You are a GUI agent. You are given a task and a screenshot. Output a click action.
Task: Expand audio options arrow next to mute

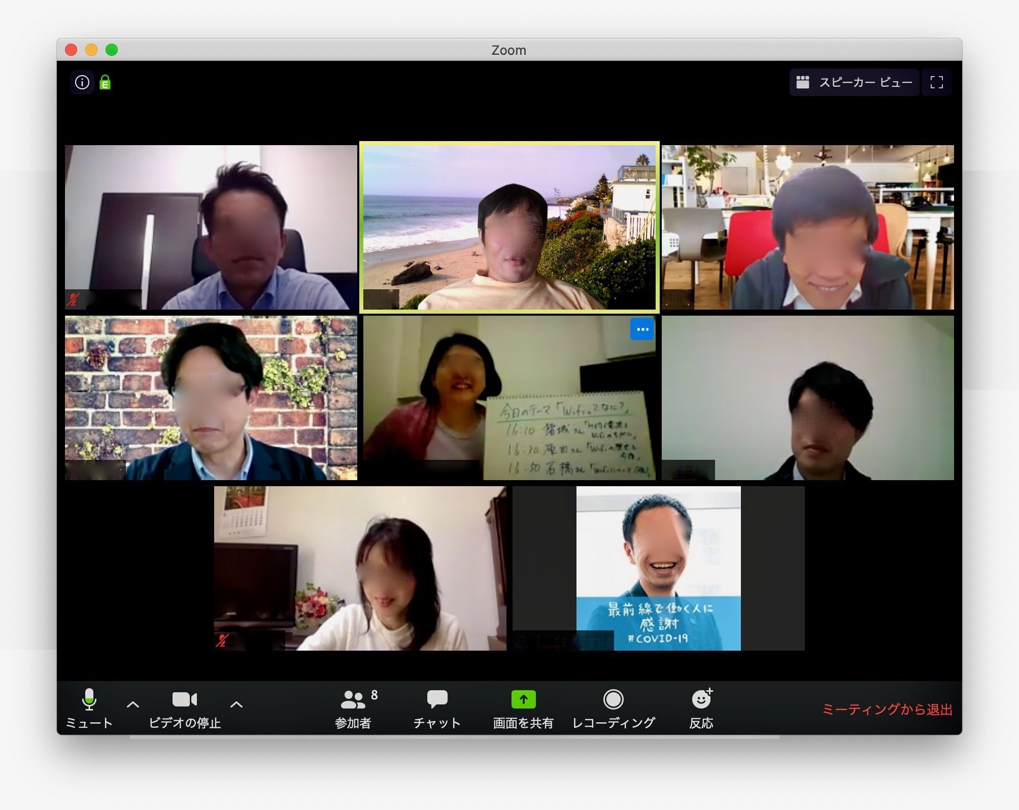coord(133,704)
